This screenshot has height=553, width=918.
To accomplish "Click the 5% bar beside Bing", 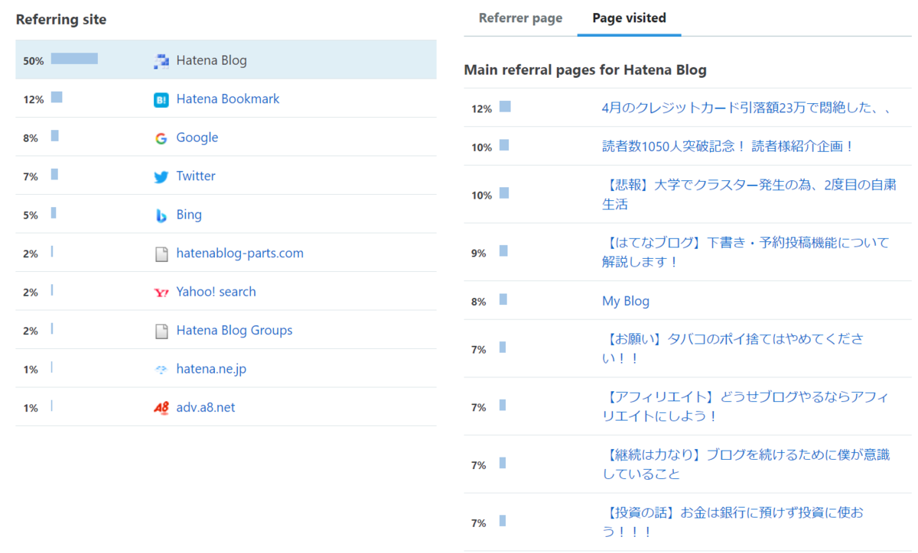I will (x=54, y=212).
